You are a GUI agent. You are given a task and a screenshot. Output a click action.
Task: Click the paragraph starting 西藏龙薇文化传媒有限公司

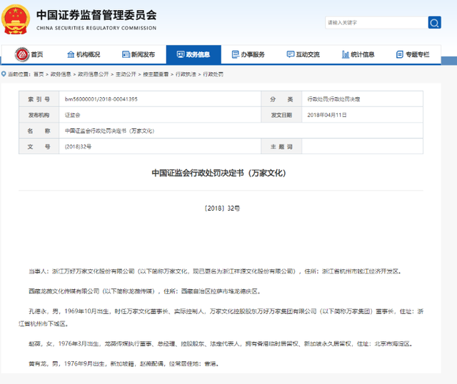[144, 291]
